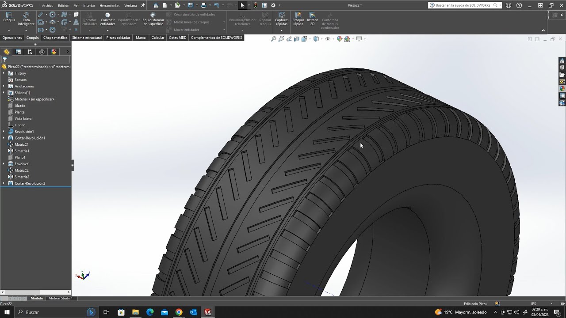Open the Display Style dropdown arrow
This screenshot has height=318, width=566.
[322, 39]
